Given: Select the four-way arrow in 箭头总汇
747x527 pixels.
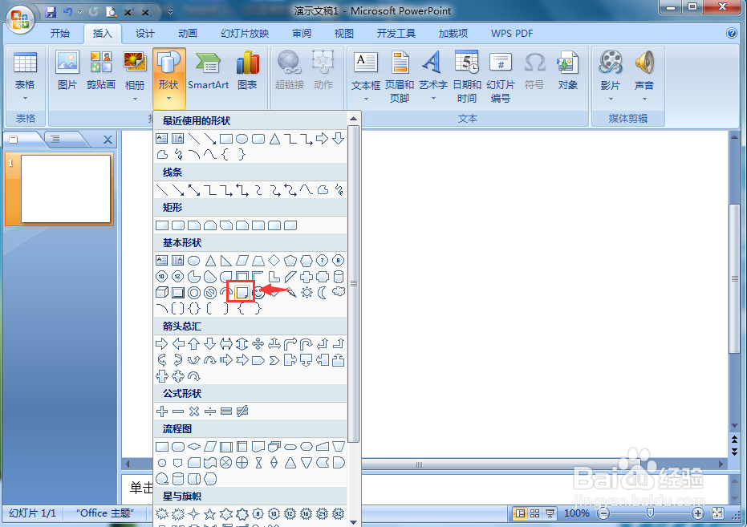Looking at the screenshot, I should tap(258, 343).
